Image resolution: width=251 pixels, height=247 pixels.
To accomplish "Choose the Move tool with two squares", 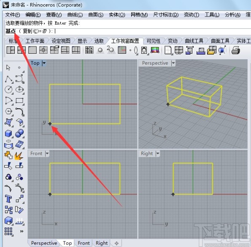I will (x=20, y=199).
